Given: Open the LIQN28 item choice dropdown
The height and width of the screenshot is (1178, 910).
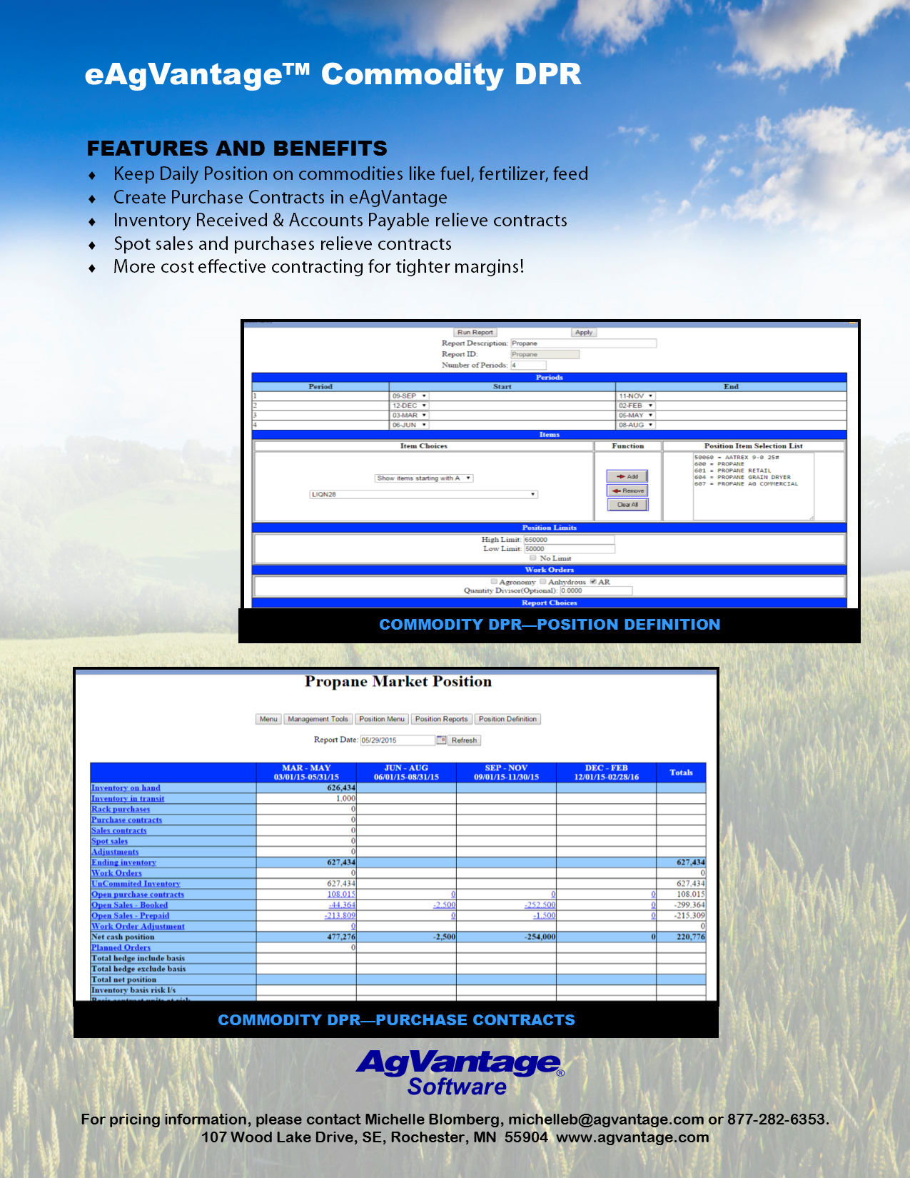Looking at the screenshot, I should [423, 494].
